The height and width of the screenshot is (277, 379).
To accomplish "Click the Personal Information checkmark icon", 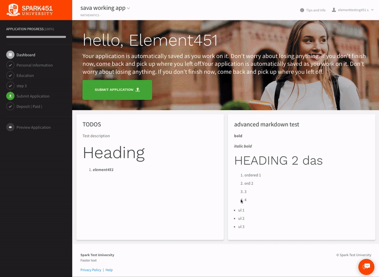I will 10,65.
